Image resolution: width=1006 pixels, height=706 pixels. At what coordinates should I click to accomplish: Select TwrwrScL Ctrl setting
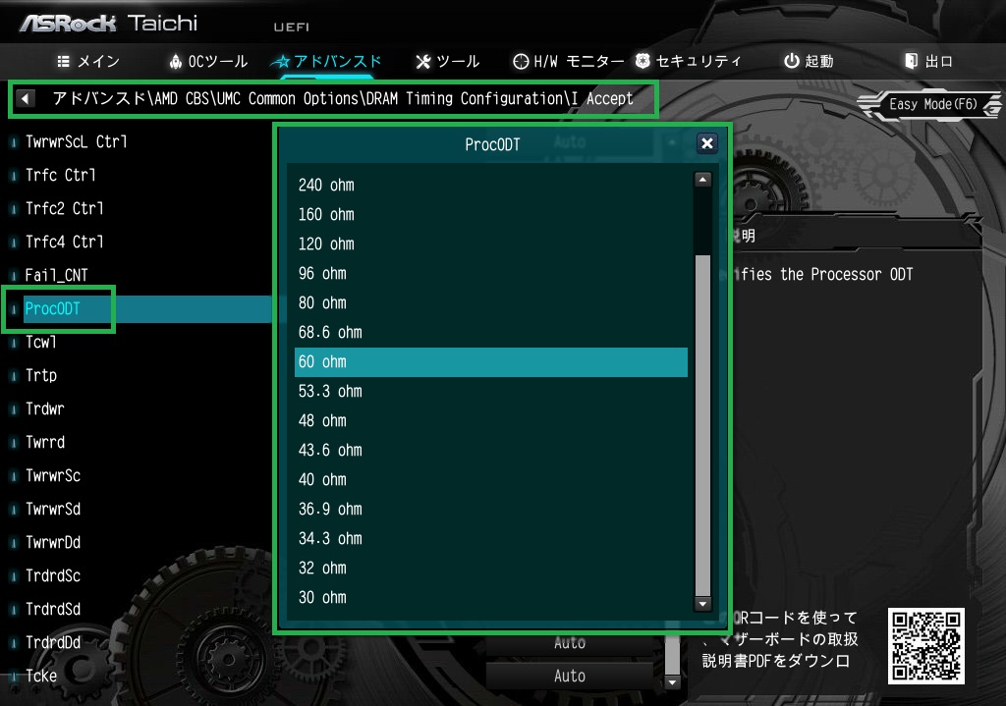pos(76,141)
